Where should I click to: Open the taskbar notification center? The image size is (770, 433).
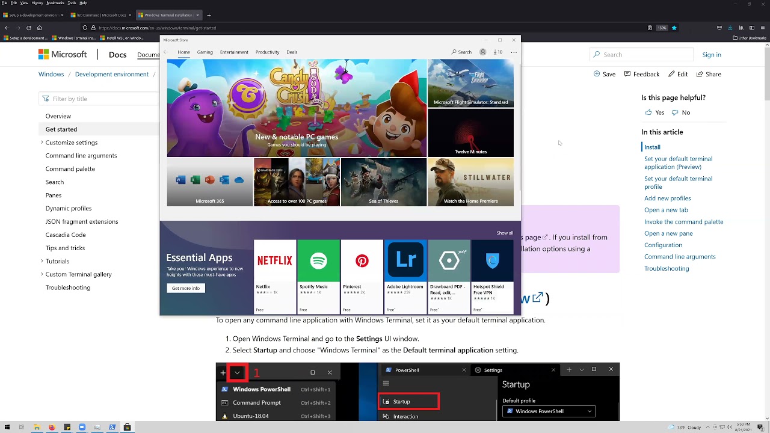click(760, 427)
